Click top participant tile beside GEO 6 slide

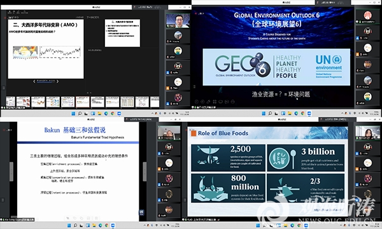367,16
